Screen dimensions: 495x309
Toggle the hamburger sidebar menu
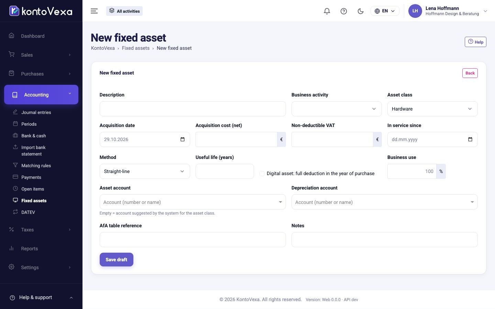pos(94,11)
